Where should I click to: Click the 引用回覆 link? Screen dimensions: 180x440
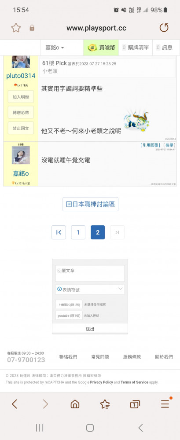click(x=150, y=145)
